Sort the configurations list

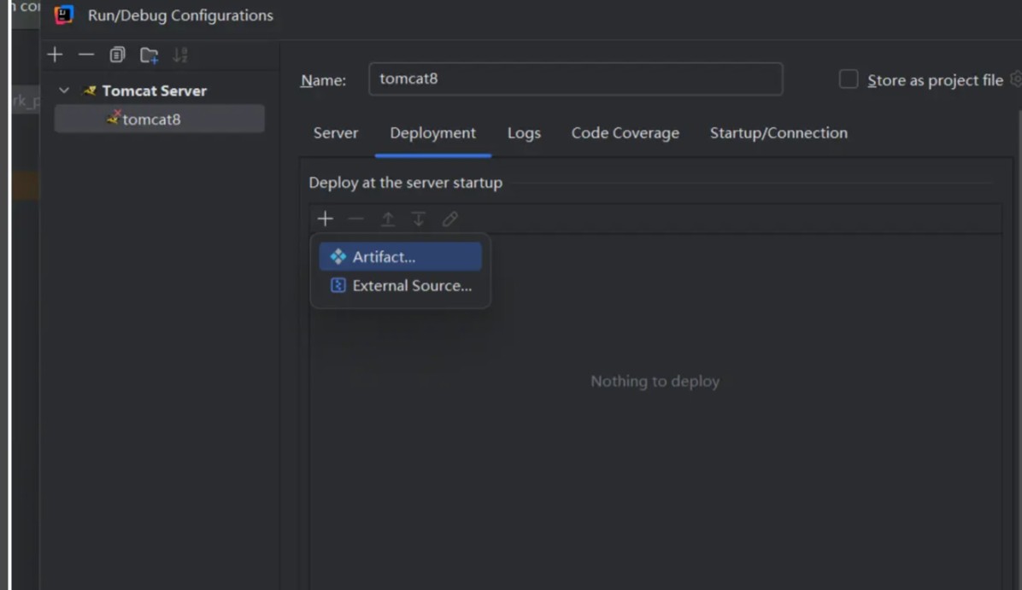coord(179,55)
